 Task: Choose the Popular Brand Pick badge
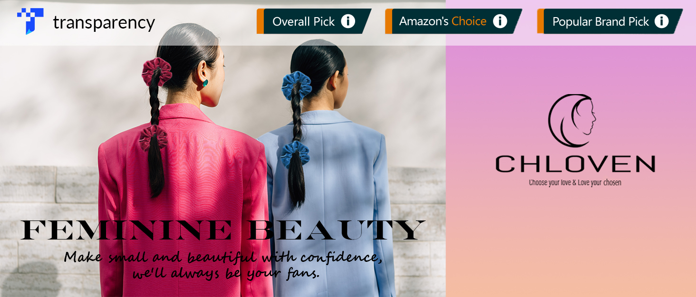tap(610, 21)
